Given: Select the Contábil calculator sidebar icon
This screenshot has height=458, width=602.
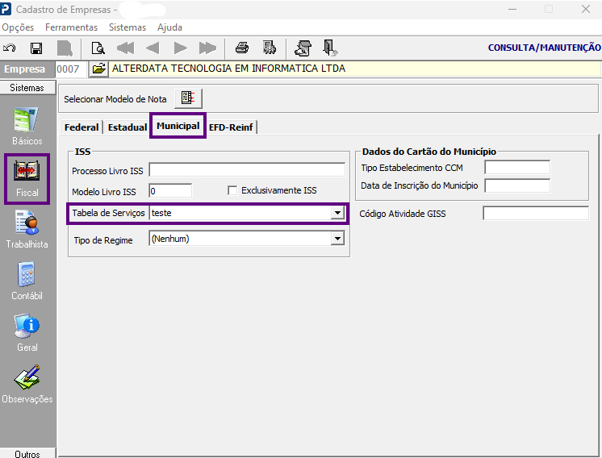Looking at the screenshot, I should pyautogui.click(x=27, y=281).
